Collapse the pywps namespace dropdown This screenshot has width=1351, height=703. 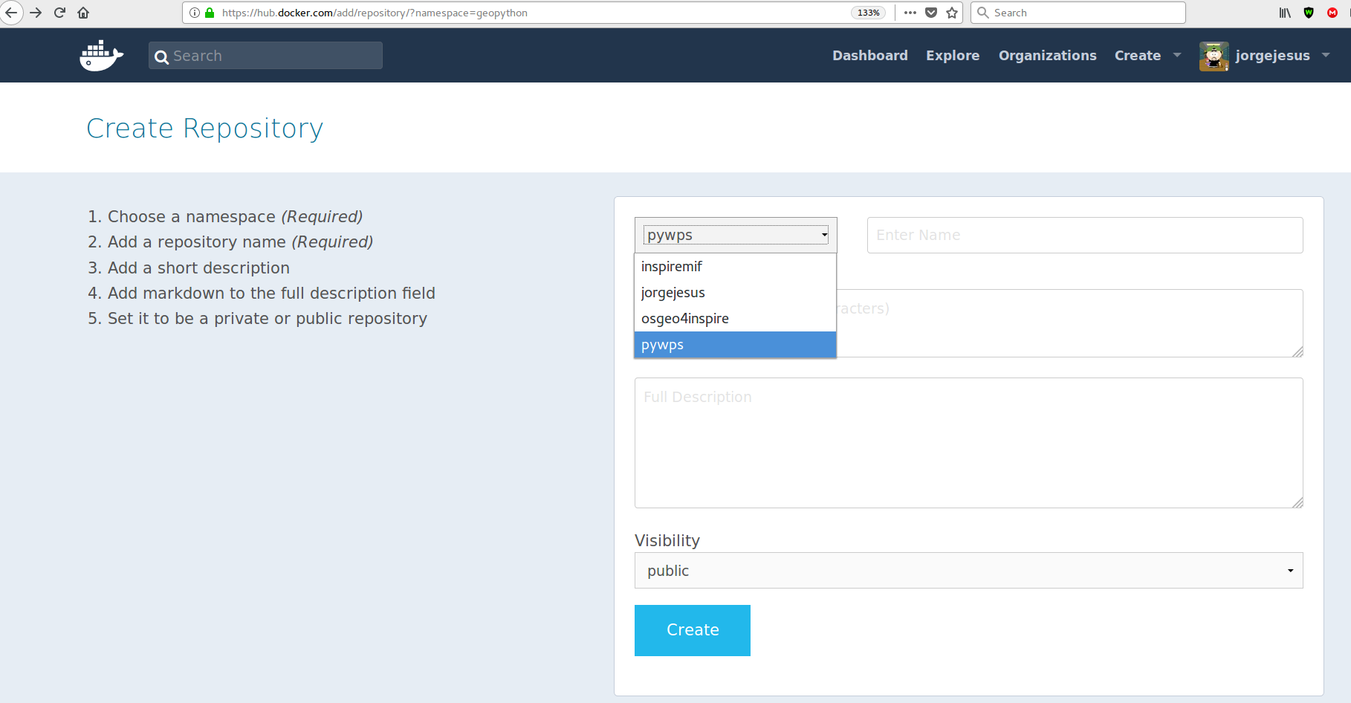coord(736,235)
